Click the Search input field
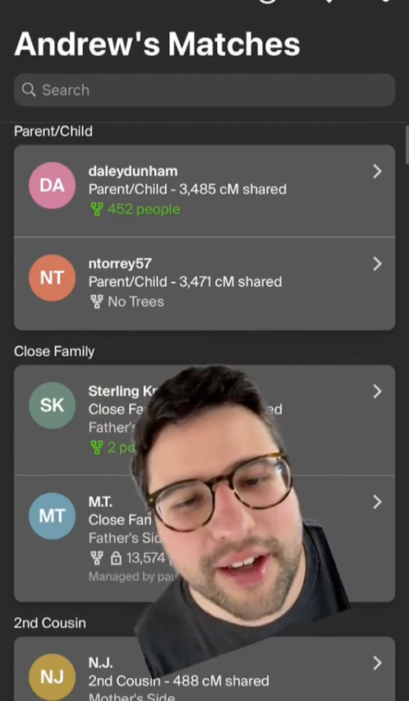Screen dimensions: 409x701 click(x=204, y=90)
